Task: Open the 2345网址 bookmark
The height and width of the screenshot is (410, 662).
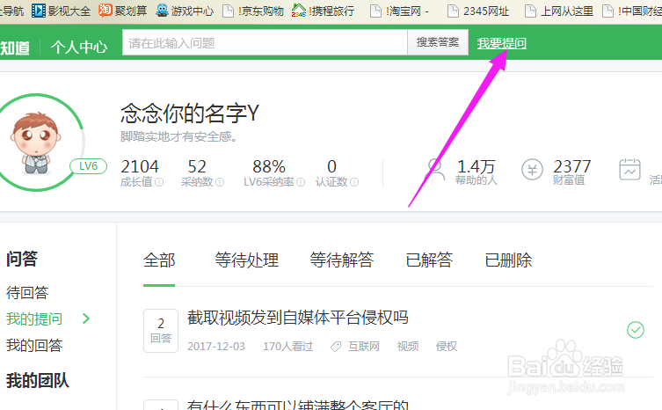Action: click(x=478, y=11)
